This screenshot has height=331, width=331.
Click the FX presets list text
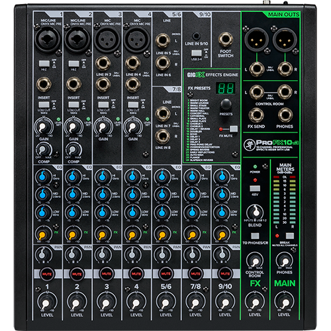click(x=203, y=130)
